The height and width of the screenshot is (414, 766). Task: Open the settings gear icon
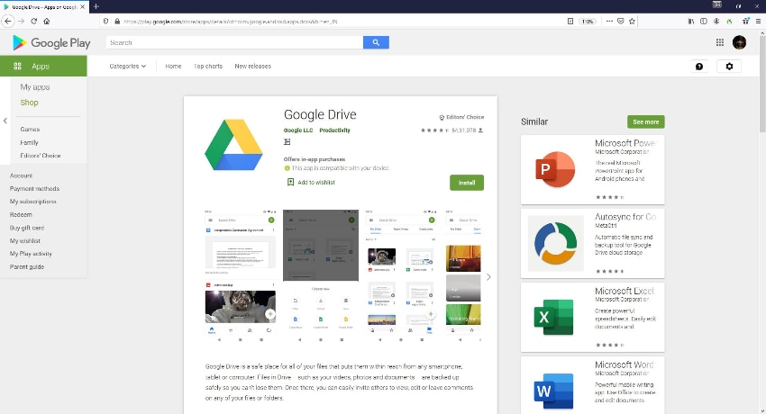pyautogui.click(x=729, y=67)
